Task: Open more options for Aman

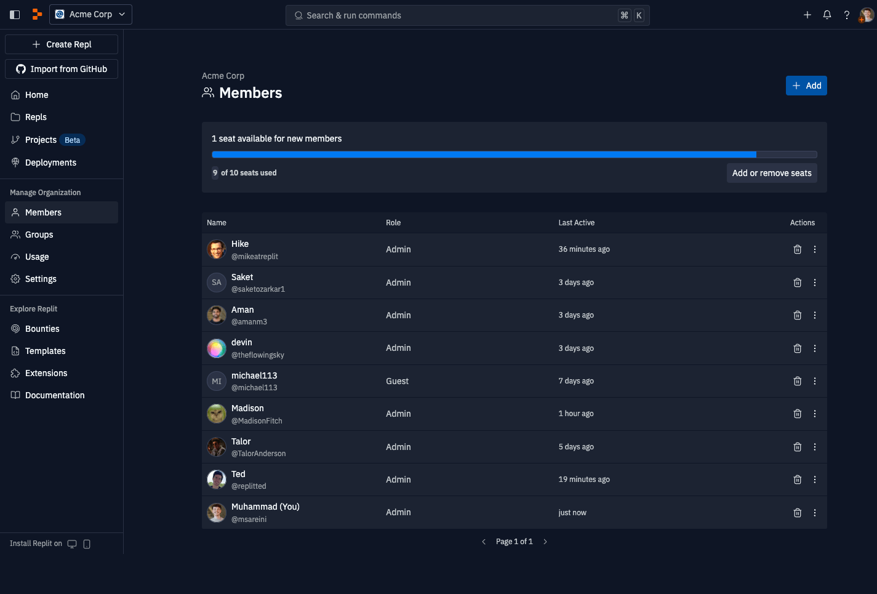Action: pos(815,315)
